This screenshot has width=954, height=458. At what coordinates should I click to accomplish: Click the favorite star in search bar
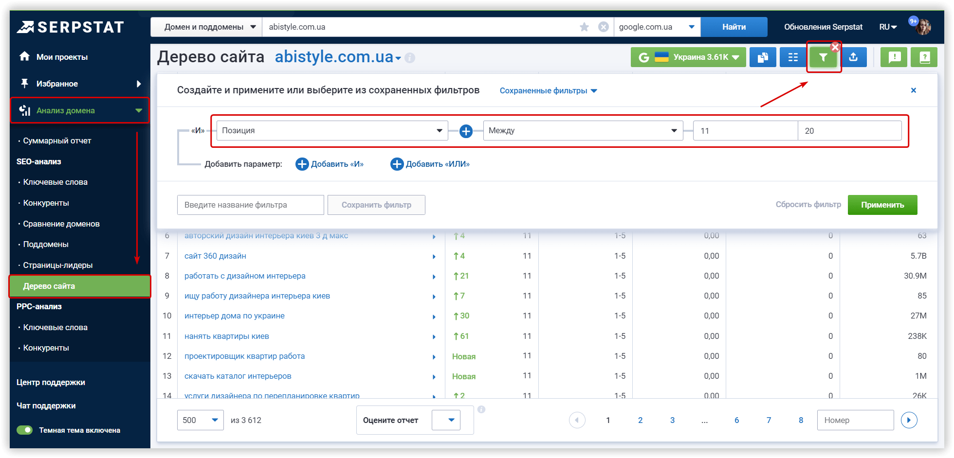point(584,27)
